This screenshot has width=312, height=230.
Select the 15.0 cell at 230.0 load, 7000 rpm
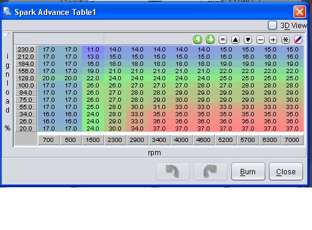pos(292,49)
